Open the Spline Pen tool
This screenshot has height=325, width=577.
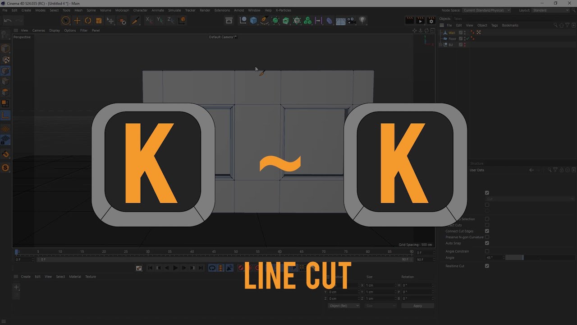tap(265, 20)
